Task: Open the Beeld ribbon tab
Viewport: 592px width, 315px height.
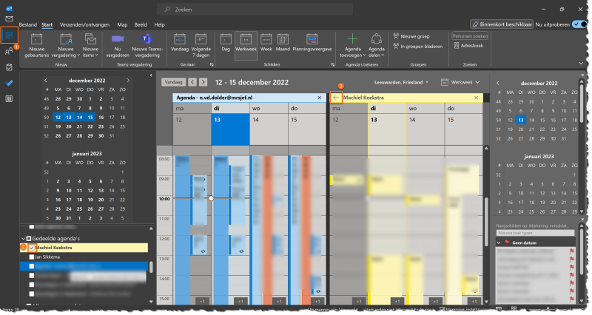Action: coord(139,24)
